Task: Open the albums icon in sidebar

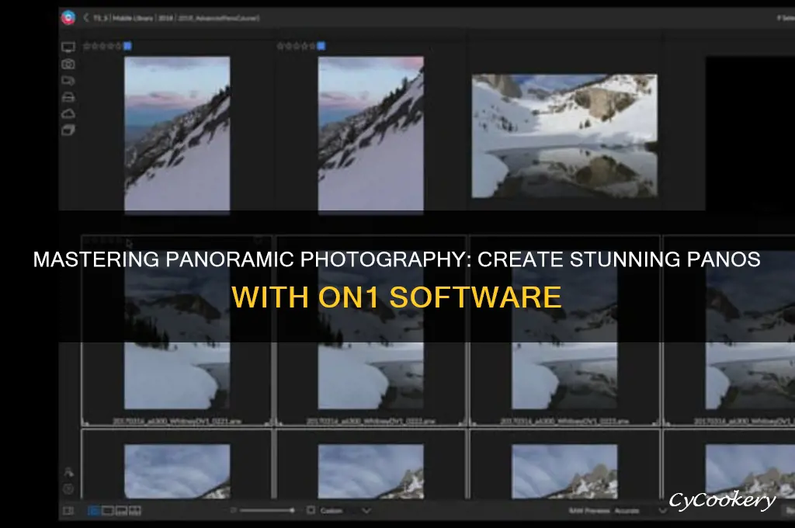Action: [68, 130]
